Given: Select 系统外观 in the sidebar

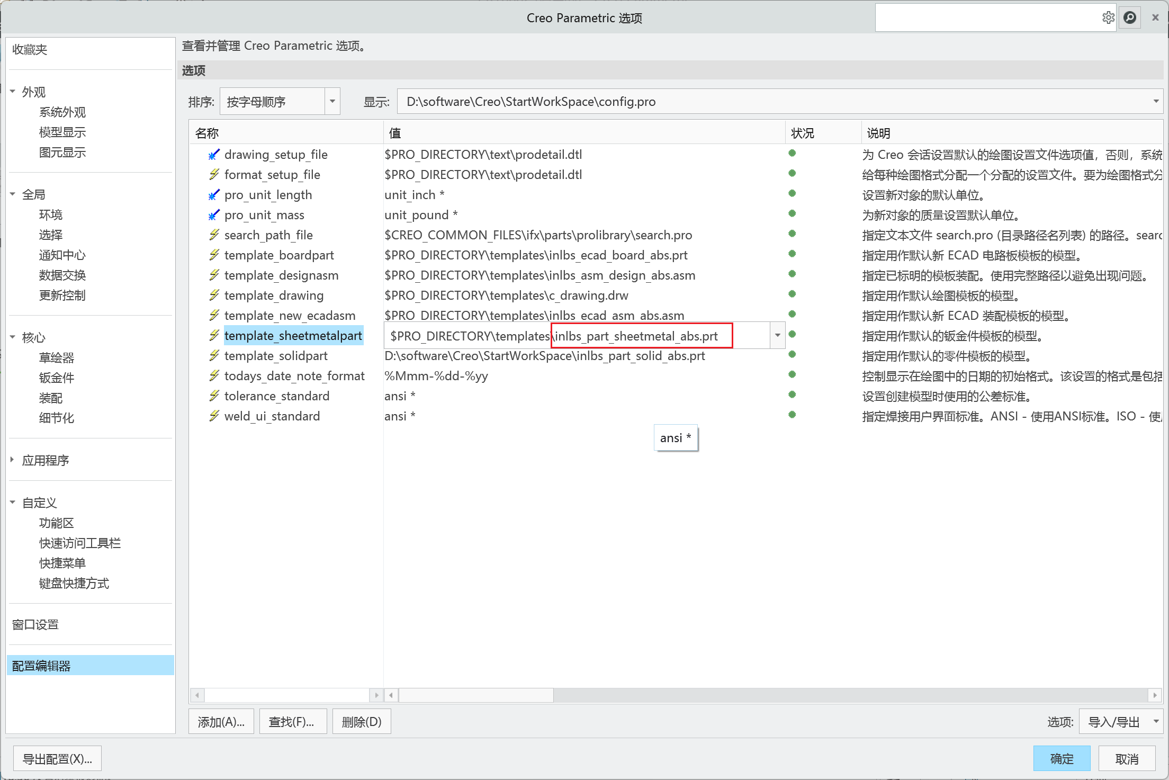Looking at the screenshot, I should click(62, 112).
